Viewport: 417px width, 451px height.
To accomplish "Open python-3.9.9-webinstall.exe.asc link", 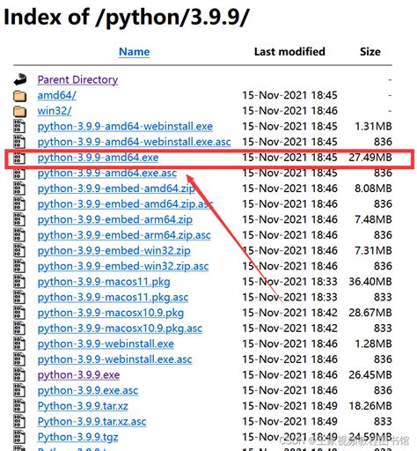I will [x=115, y=359].
